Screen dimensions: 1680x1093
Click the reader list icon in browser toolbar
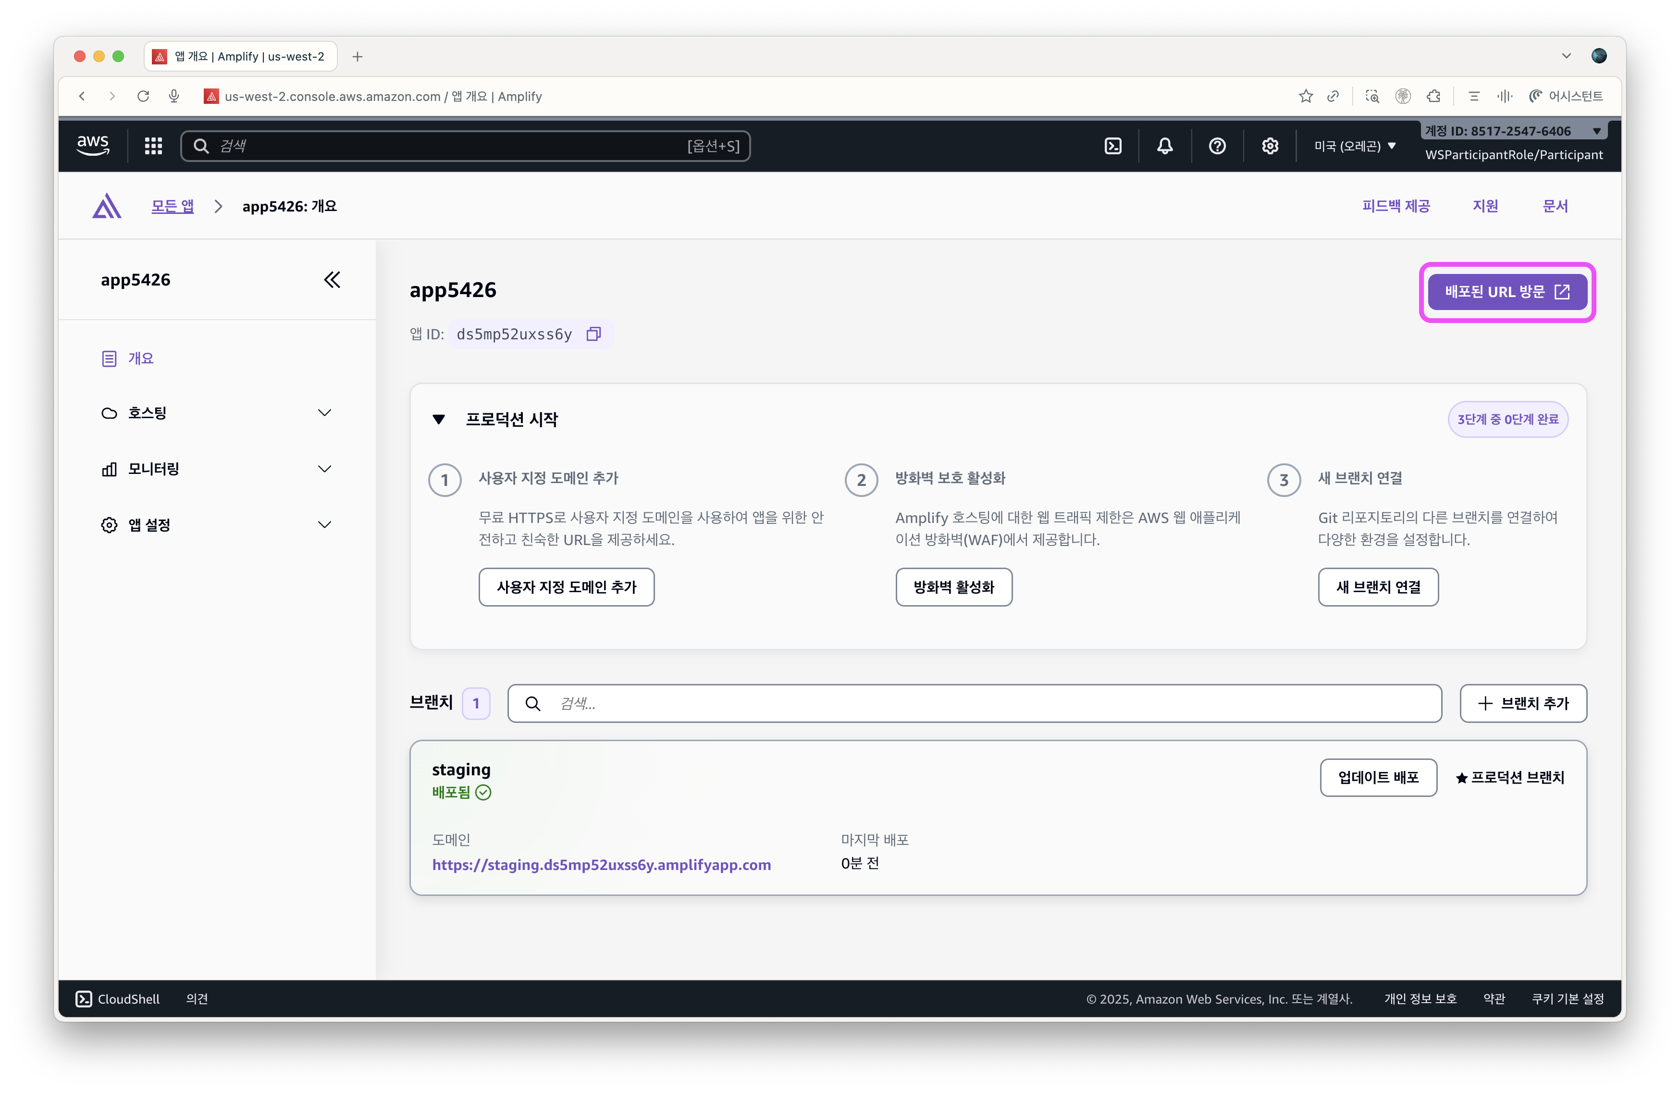[1474, 96]
